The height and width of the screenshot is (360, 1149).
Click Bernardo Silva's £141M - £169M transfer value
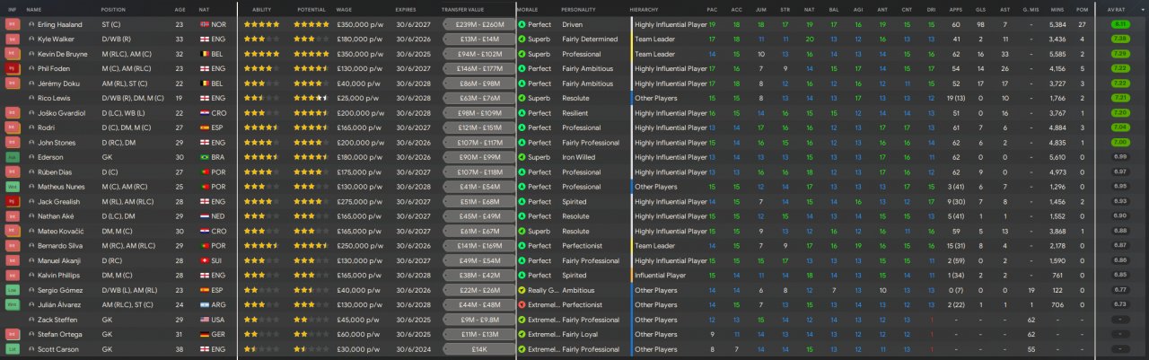click(480, 245)
